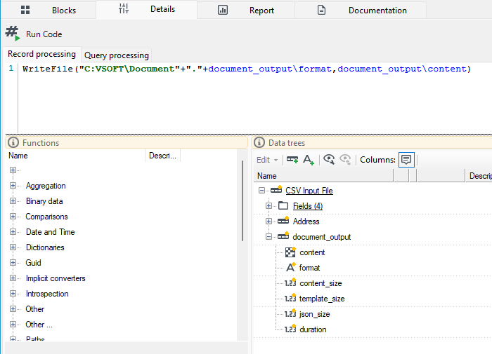Click the Data trees info icon
The image size is (492, 354).
tap(259, 142)
